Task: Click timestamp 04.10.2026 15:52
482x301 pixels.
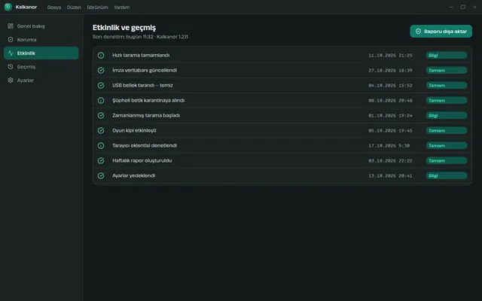Action: (x=390, y=85)
